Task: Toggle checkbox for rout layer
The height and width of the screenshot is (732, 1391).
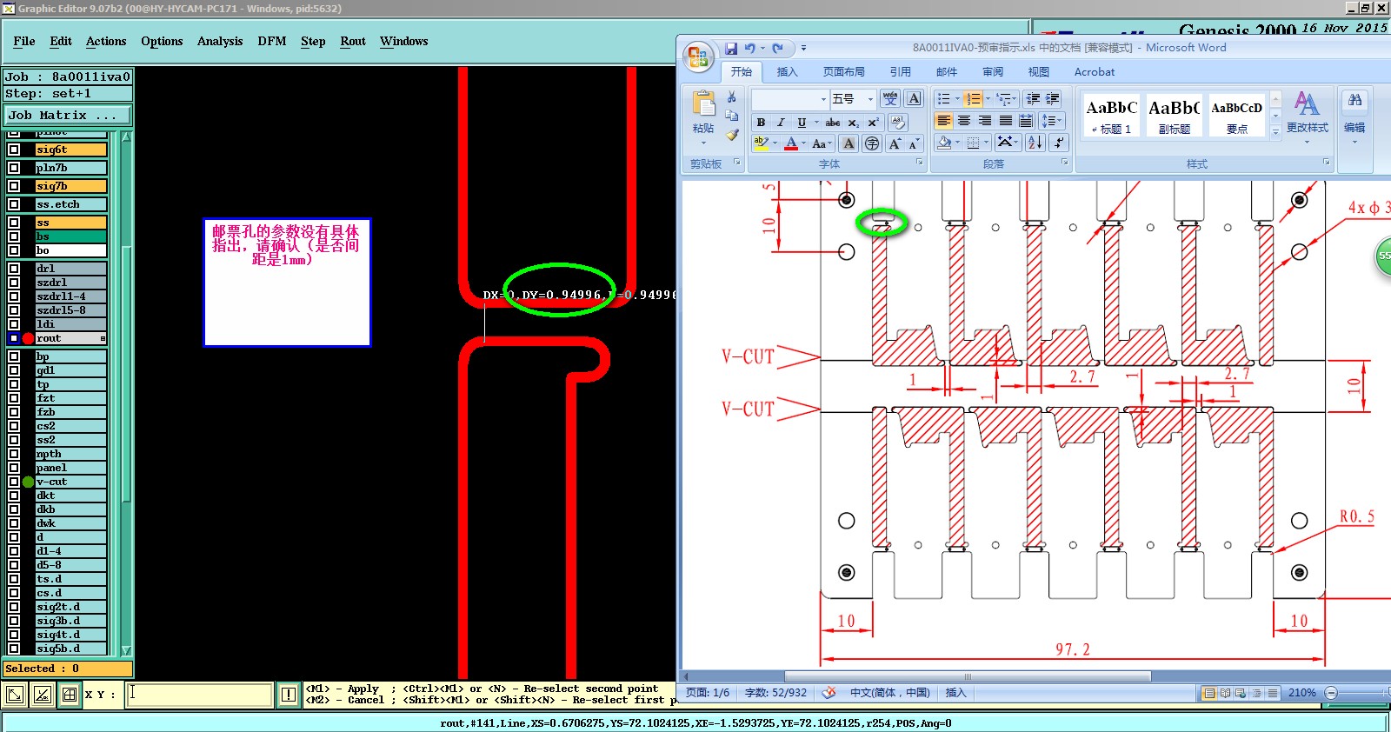Action: [14, 338]
